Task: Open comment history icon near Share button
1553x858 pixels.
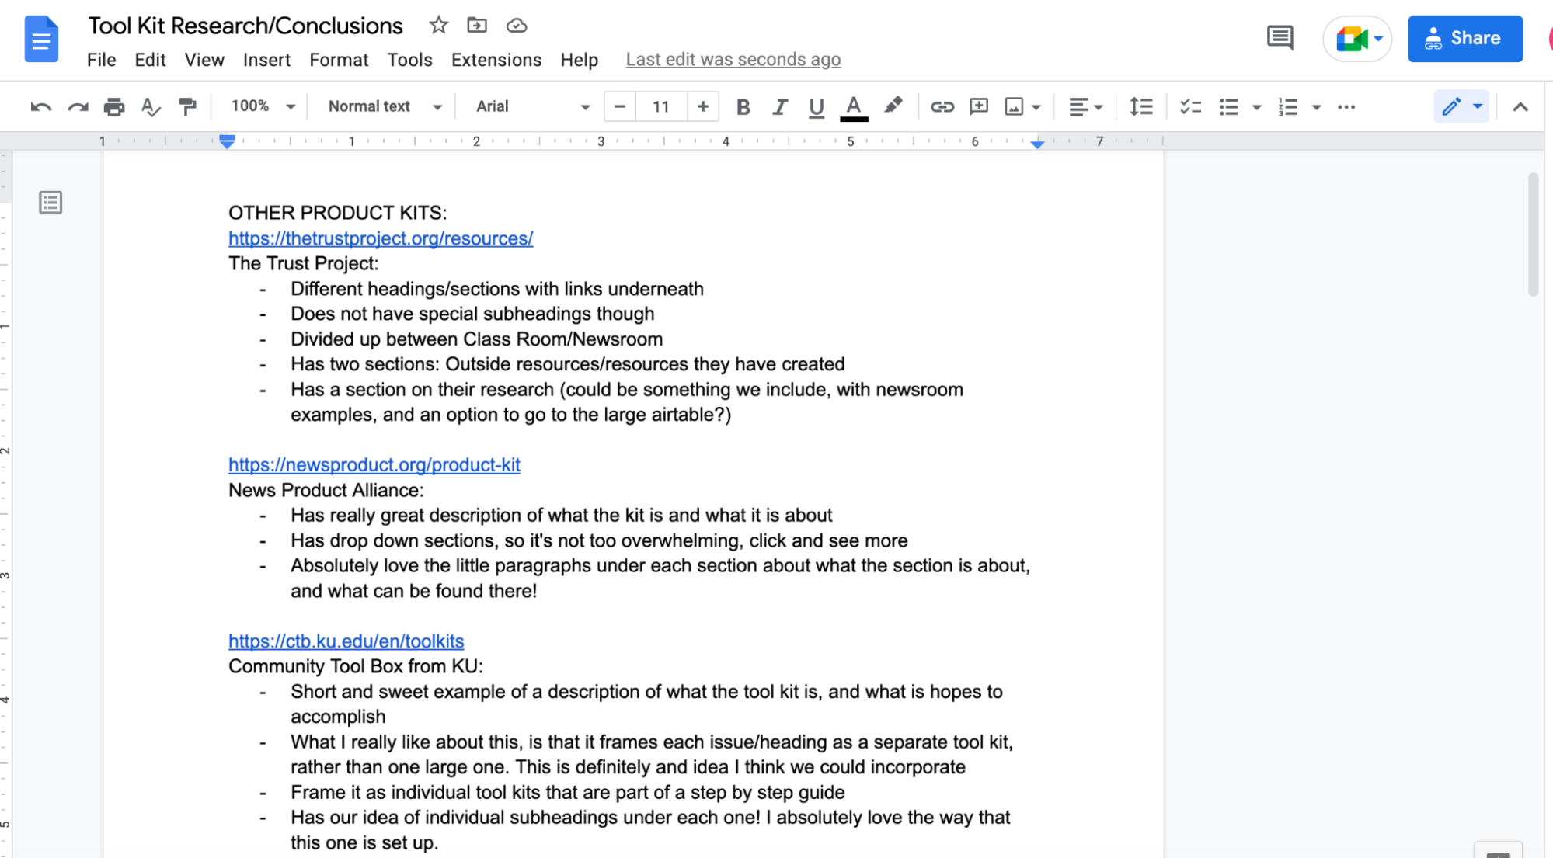Action: [1280, 38]
